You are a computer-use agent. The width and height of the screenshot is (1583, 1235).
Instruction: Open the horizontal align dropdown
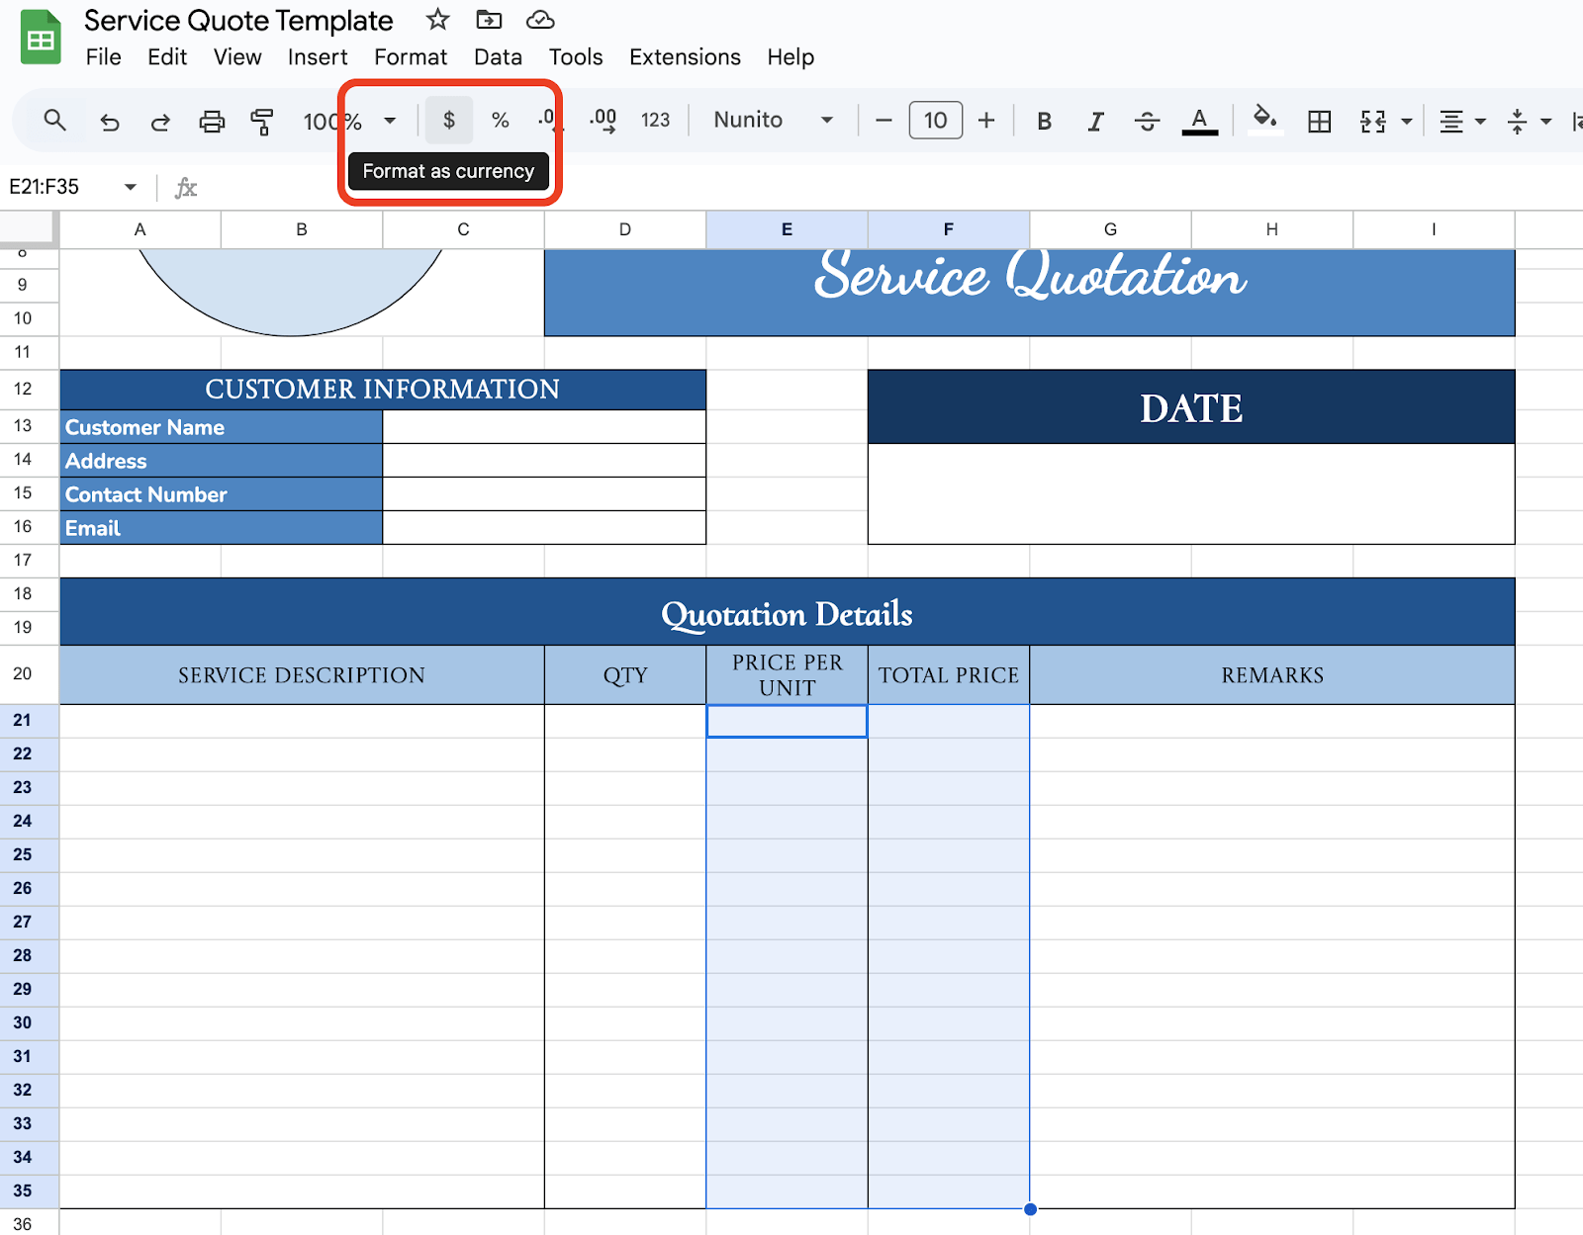coord(1462,122)
